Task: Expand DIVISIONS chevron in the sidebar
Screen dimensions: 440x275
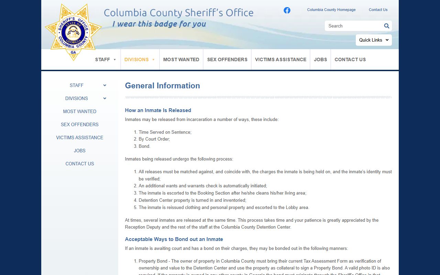Action: click(105, 98)
